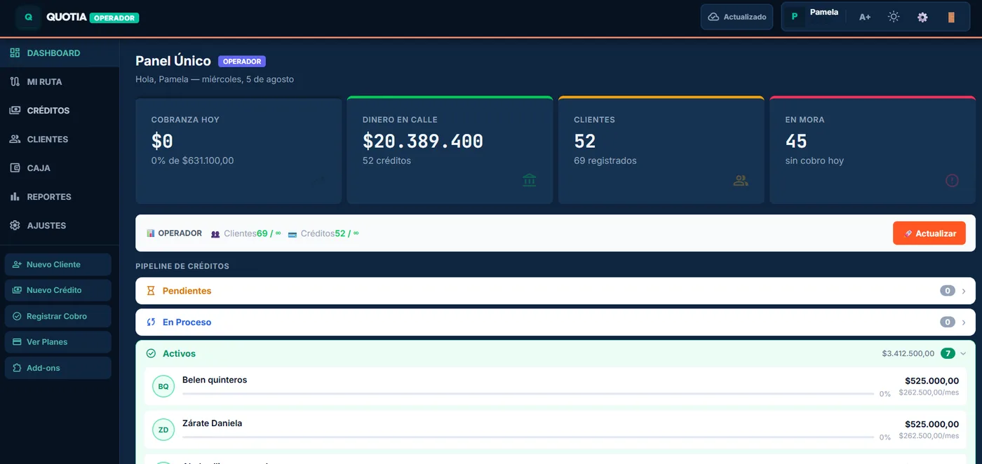Collapse Activos with its chevron
Viewport: 982px width, 464px height.
[x=963, y=354]
